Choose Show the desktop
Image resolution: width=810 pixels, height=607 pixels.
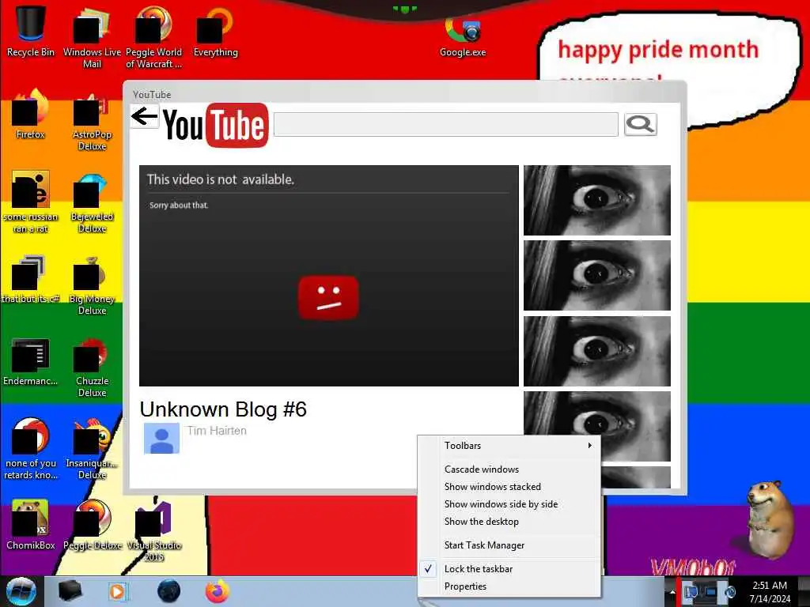[x=509, y=522]
